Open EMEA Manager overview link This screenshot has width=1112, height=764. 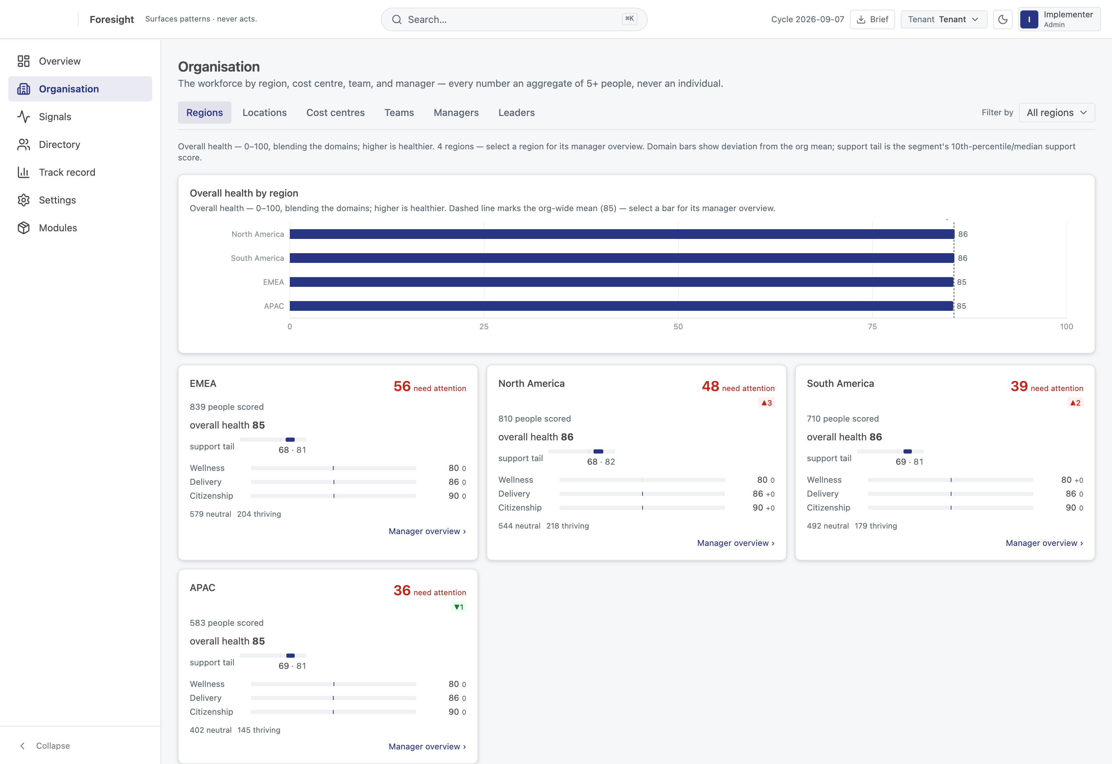[427, 531]
